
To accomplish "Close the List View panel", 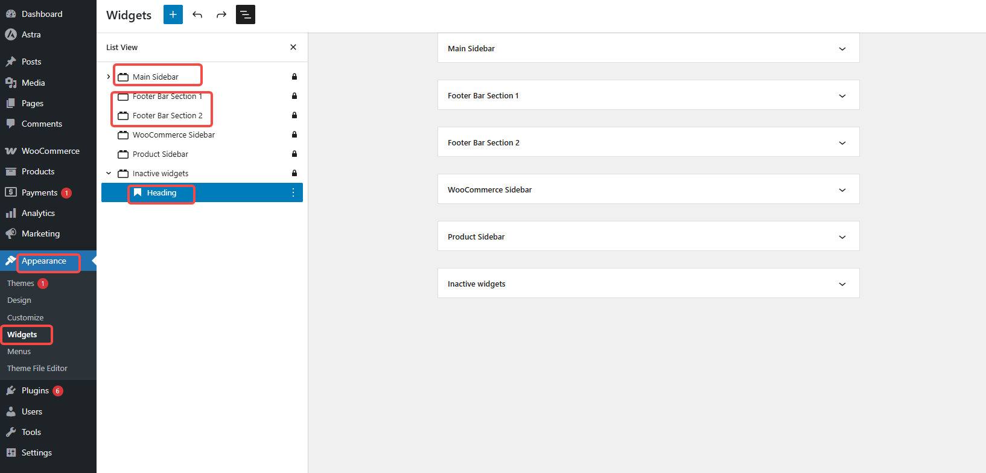I will pyautogui.click(x=293, y=47).
